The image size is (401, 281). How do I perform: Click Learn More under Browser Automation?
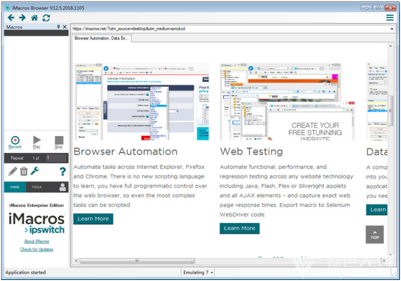point(93,219)
